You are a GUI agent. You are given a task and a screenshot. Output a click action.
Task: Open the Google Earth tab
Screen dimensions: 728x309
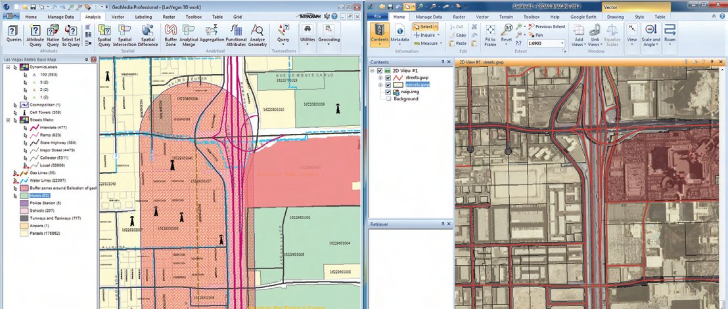coord(583,16)
